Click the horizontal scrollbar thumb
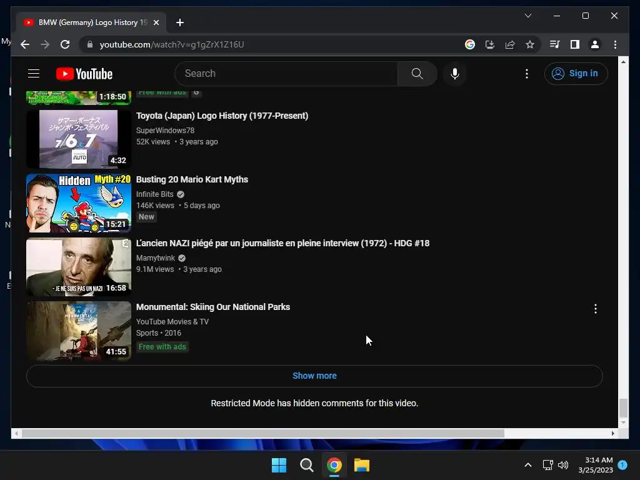The height and width of the screenshot is (480, 640). click(x=263, y=434)
